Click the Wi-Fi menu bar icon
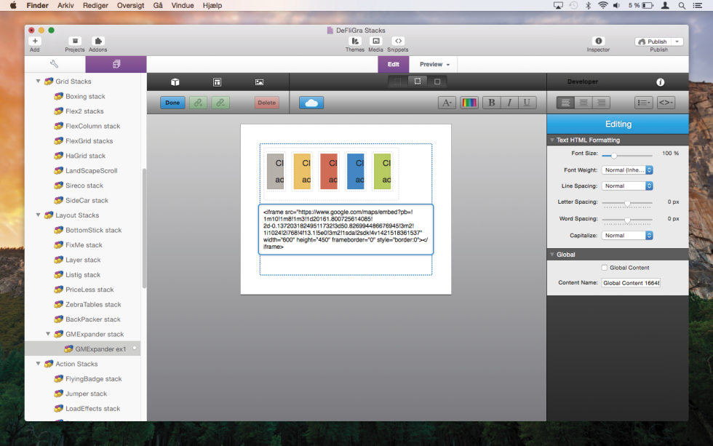Screen dimensions: 713x446 point(603,5)
